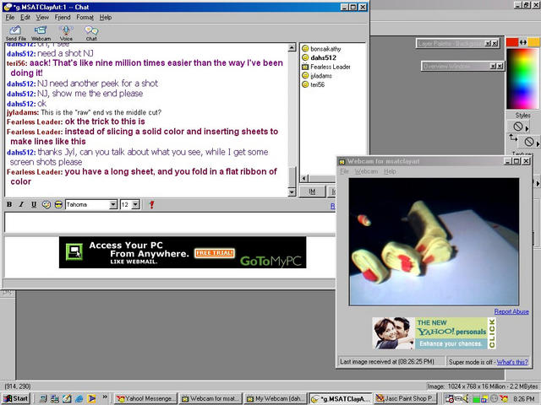This screenshot has height=405, width=541.
Task: Open the Webcam menu in Webcam window
Action: 366,171
